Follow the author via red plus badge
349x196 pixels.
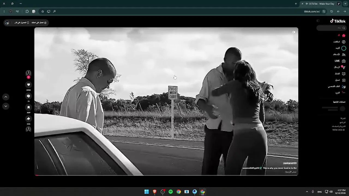coord(28,77)
